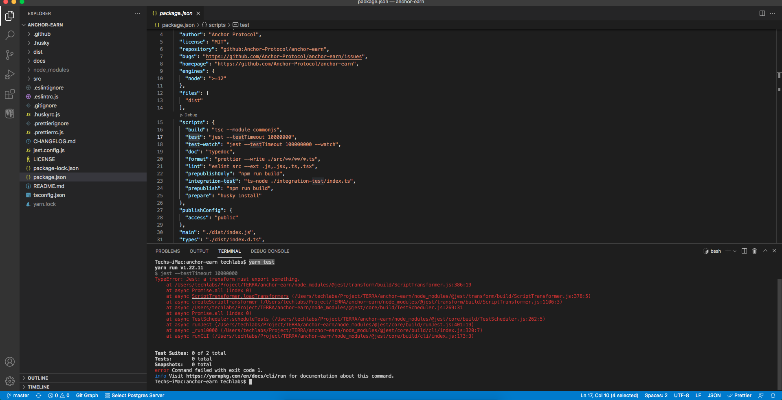The height and width of the screenshot is (400, 782).
Task: Close the package.json editor tab
Action: [x=198, y=13]
